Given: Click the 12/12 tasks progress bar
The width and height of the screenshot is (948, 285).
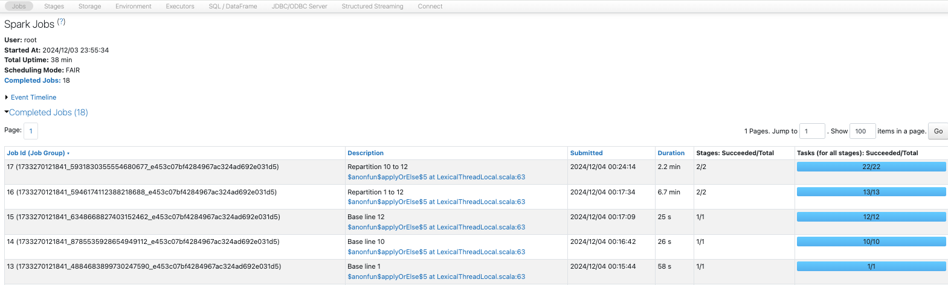Looking at the screenshot, I should coord(871,217).
